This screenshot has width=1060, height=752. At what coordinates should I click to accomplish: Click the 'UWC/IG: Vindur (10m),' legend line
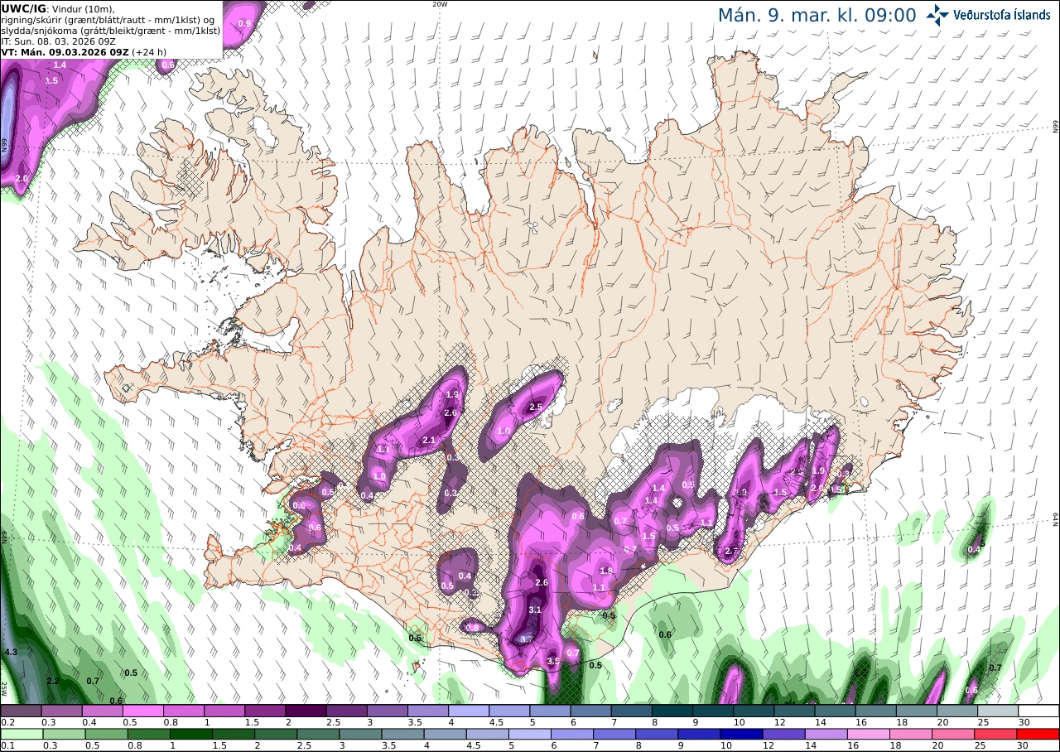pyautogui.click(x=59, y=8)
